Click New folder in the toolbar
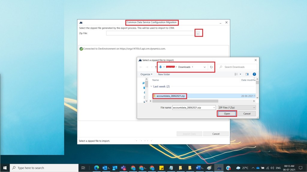Image resolution: width=307 pixels, height=172 pixels. coord(164,74)
